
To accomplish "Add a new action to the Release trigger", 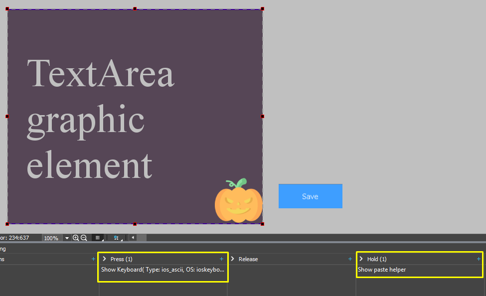I will point(349,259).
